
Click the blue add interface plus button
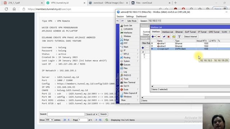click(153, 37)
